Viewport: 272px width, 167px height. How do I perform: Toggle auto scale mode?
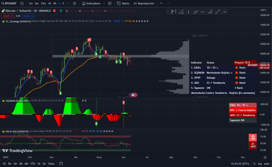(x=267, y=164)
